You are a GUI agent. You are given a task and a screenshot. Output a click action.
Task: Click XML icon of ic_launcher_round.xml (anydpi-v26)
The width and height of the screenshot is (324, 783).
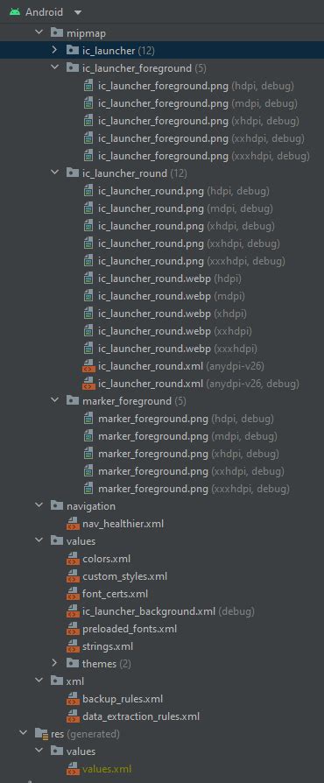pyautogui.click(x=88, y=366)
